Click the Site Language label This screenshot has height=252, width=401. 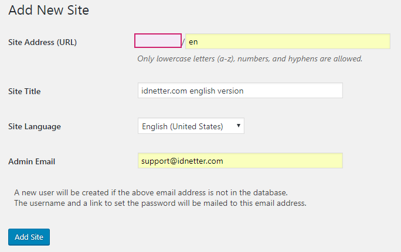point(35,126)
